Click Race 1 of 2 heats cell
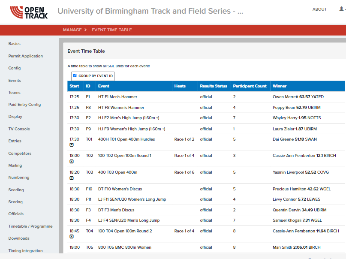Screen dimensions: 346x259 pos(184,139)
